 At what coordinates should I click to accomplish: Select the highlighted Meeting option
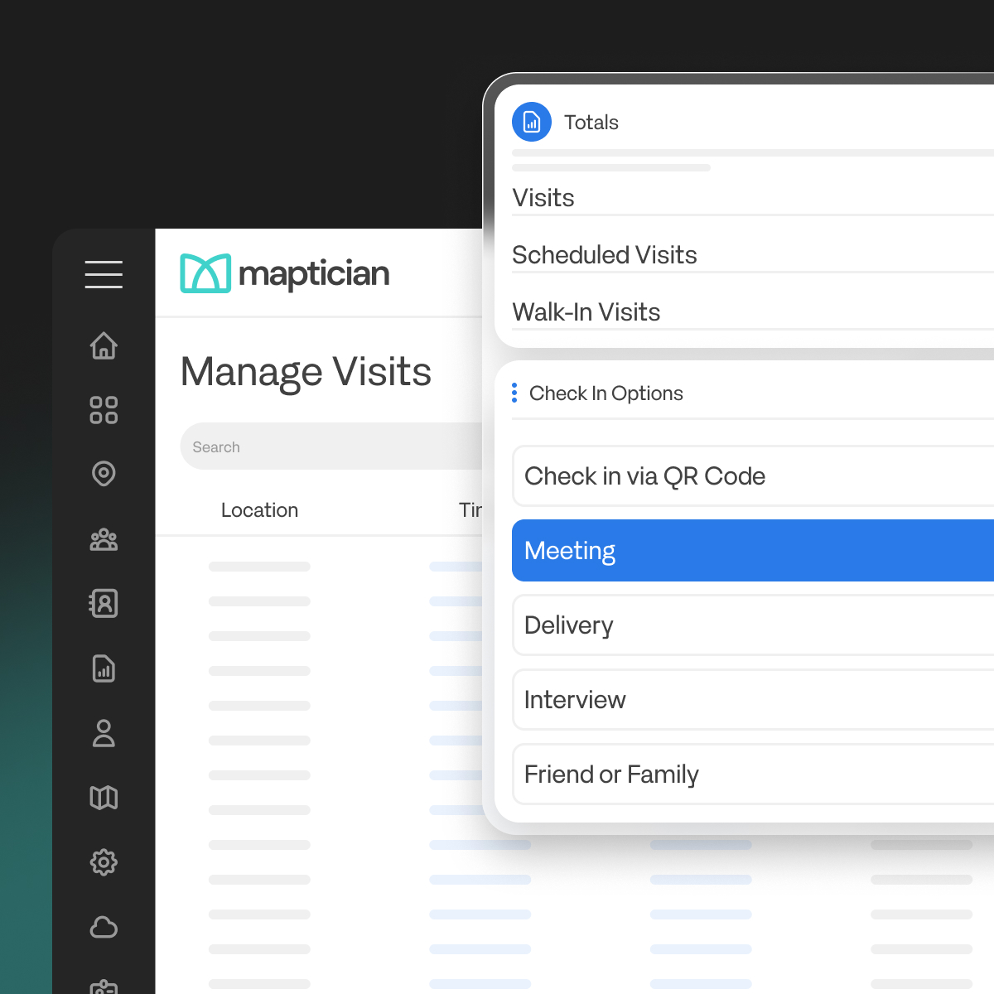click(x=753, y=551)
